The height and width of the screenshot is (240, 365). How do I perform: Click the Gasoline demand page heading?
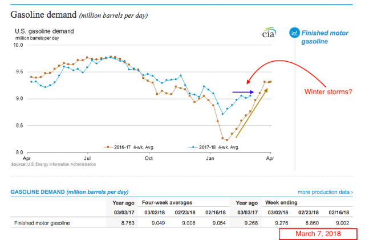pos(79,15)
